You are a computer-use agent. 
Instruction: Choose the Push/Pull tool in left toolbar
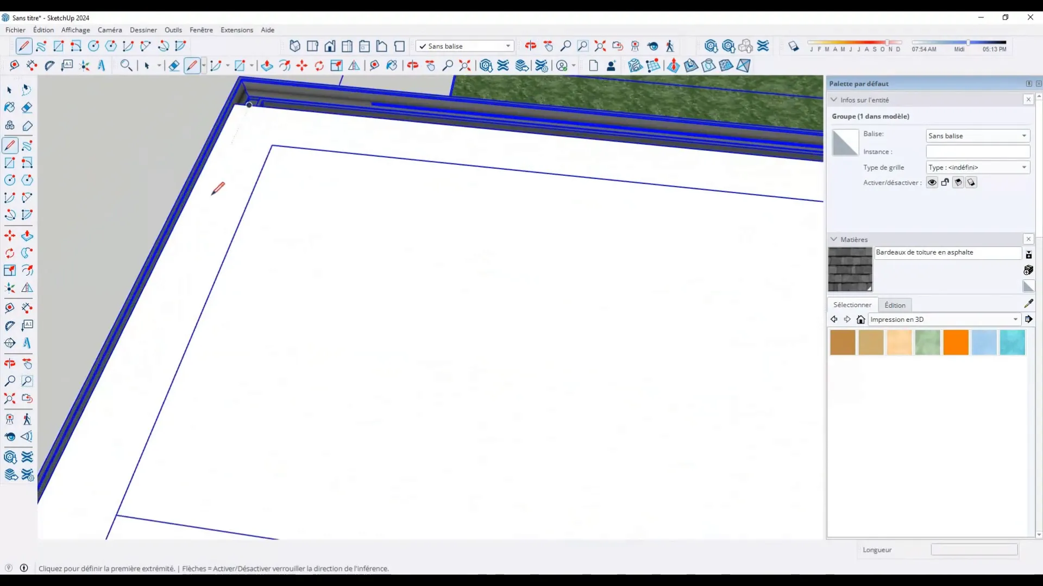point(27,236)
